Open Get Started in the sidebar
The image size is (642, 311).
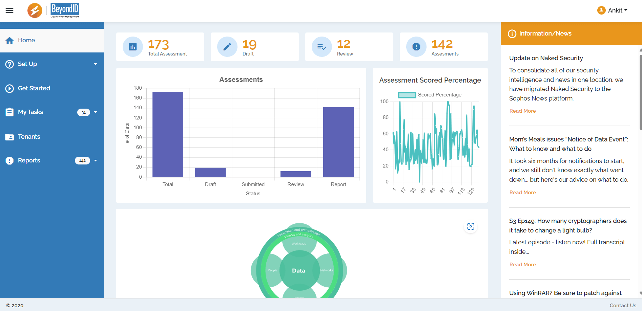tap(34, 88)
